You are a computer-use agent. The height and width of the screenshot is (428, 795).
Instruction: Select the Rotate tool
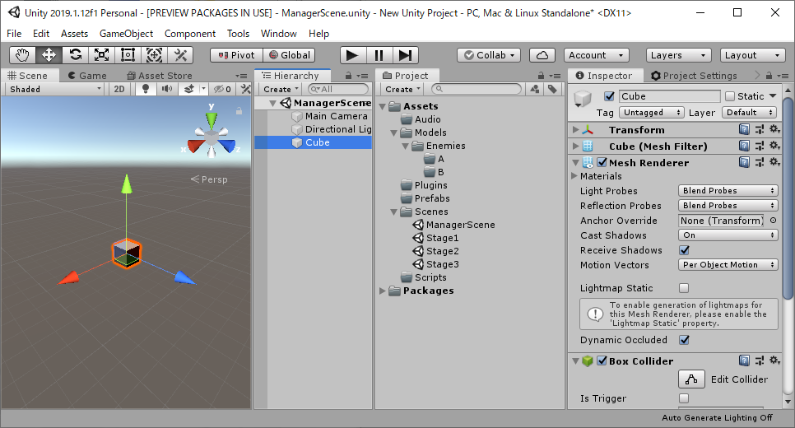point(76,55)
